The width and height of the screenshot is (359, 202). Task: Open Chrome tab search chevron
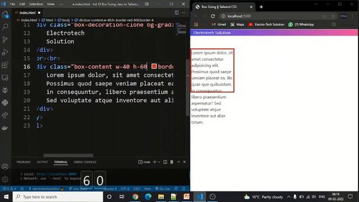316,4
